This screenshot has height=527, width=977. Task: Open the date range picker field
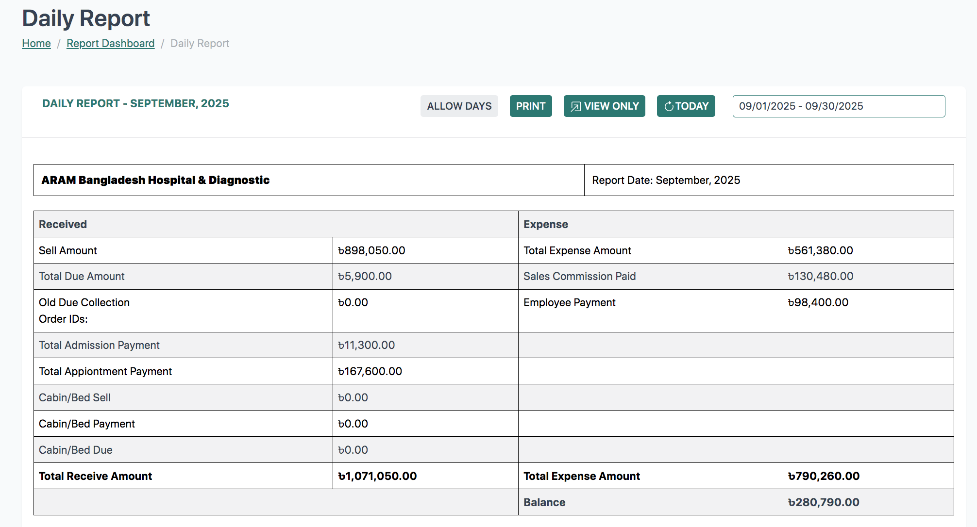838,106
